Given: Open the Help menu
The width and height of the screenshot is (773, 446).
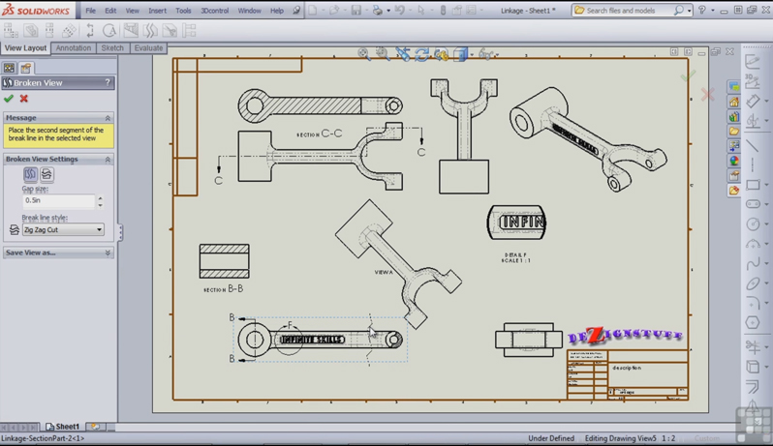Looking at the screenshot, I should [x=277, y=11].
